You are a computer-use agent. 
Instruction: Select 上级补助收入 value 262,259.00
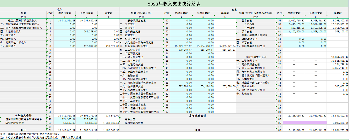tap(87, 31)
